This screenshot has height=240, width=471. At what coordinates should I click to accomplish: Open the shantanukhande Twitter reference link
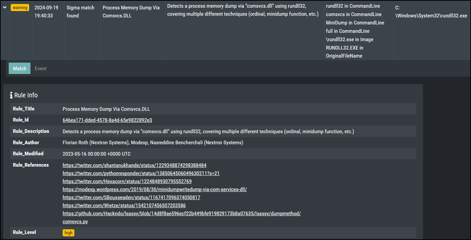[x=134, y=165]
